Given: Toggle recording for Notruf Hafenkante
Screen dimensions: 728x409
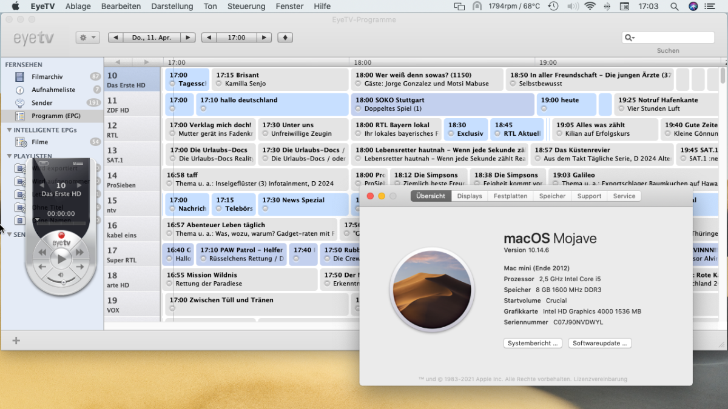Looking at the screenshot, I should point(621,109).
